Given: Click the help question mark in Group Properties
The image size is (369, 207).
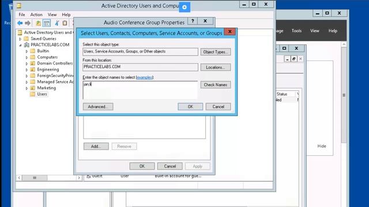Looking at the screenshot, I should [193, 21].
